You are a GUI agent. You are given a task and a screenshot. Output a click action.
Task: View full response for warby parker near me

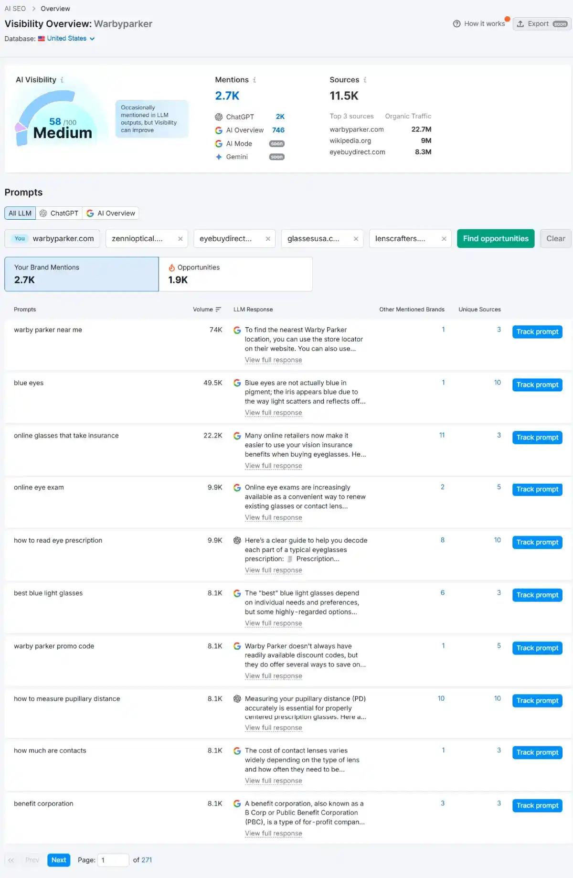tap(274, 360)
